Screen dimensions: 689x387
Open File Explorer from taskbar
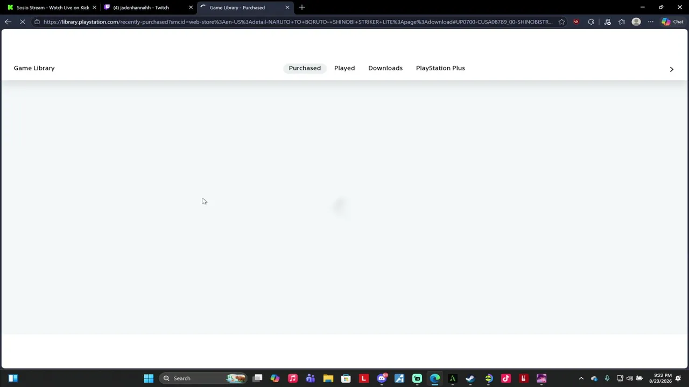(x=328, y=378)
